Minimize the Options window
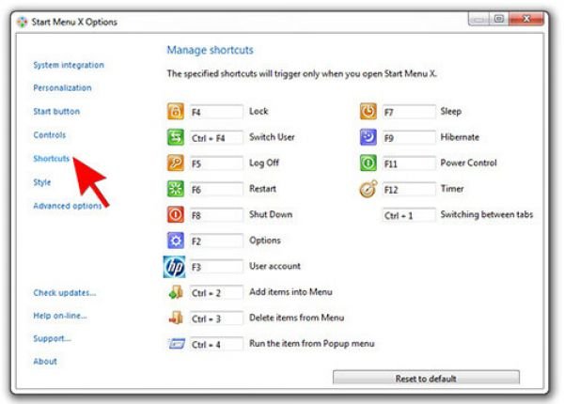The height and width of the screenshot is (404, 564). click(x=478, y=19)
